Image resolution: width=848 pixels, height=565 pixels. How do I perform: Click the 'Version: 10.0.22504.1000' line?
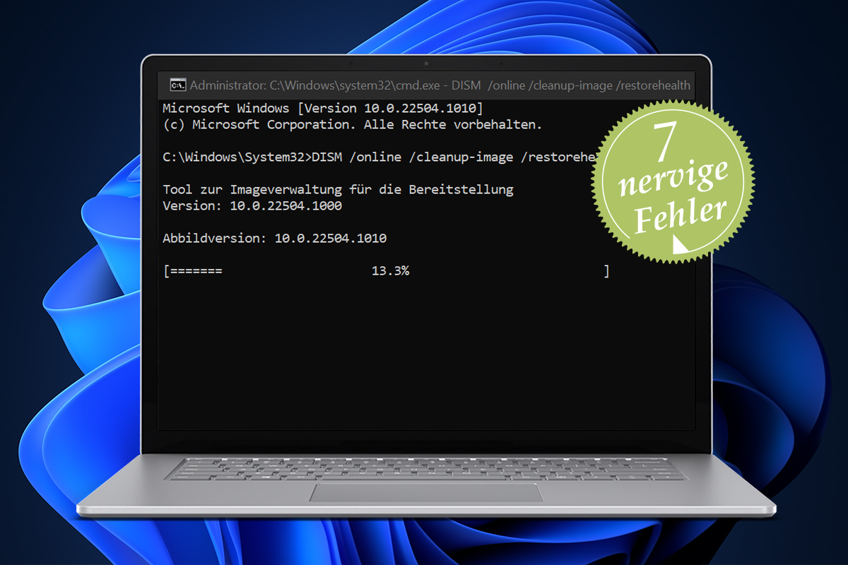pos(252,206)
